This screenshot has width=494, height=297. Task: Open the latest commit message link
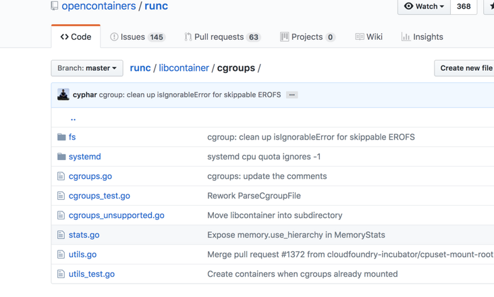click(190, 94)
